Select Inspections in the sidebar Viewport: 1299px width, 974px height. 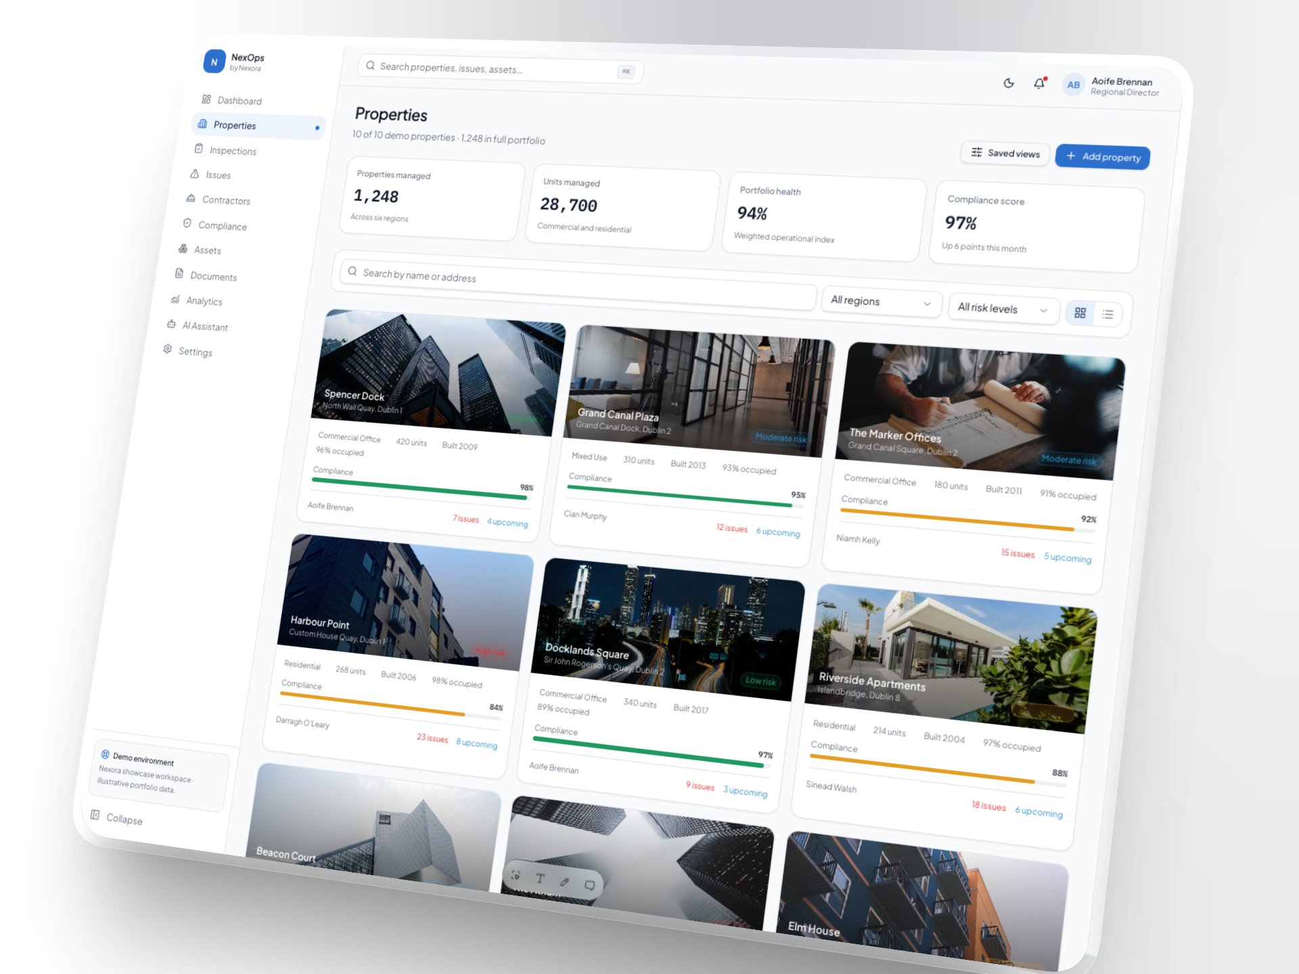[x=225, y=150]
